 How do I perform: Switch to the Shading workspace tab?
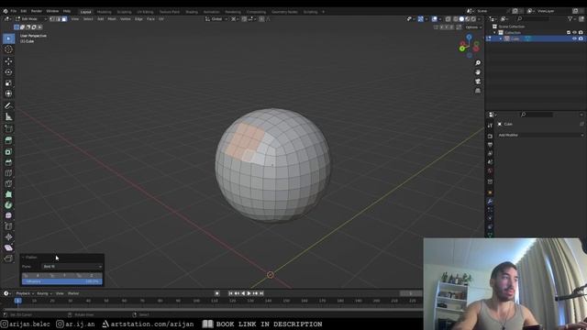[192, 12]
